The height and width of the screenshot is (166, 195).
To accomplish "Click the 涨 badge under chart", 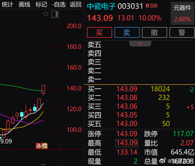I will click(38, 146).
